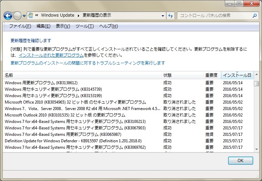The height and width of the screenshot is (181, 262).
Task: Open インストールされた更新プログラム link
Action: tap(51, 55)
